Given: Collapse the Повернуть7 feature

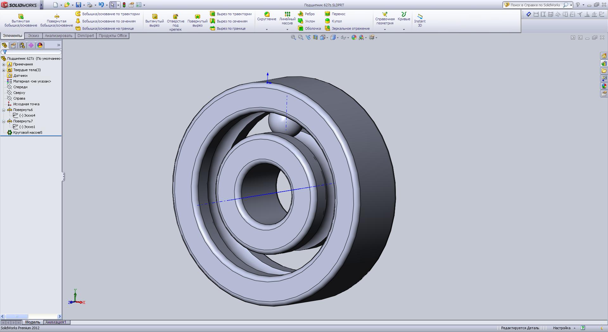Looking at the screenshot, I should tap(4, 121).
